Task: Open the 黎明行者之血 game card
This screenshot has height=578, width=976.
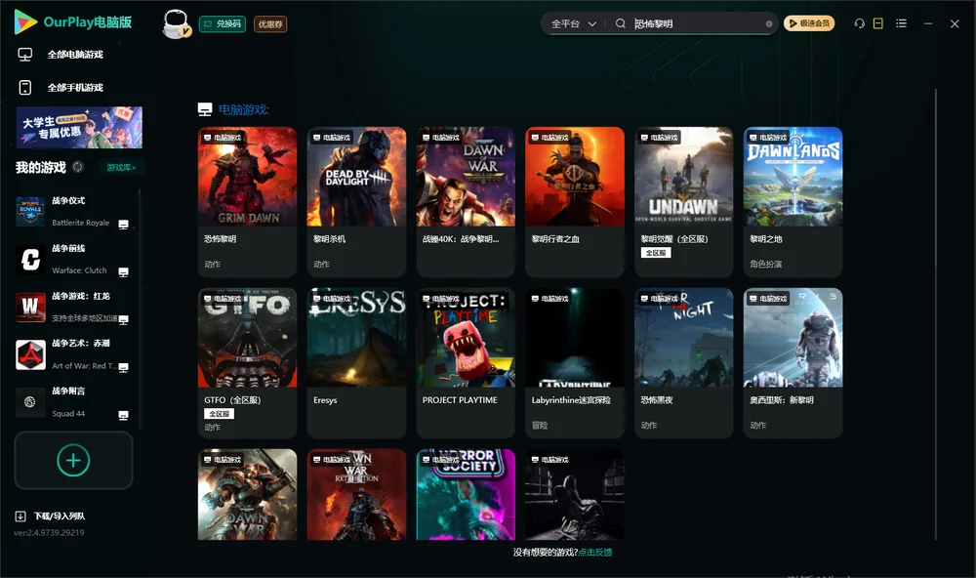Action: tap(575, 202)
